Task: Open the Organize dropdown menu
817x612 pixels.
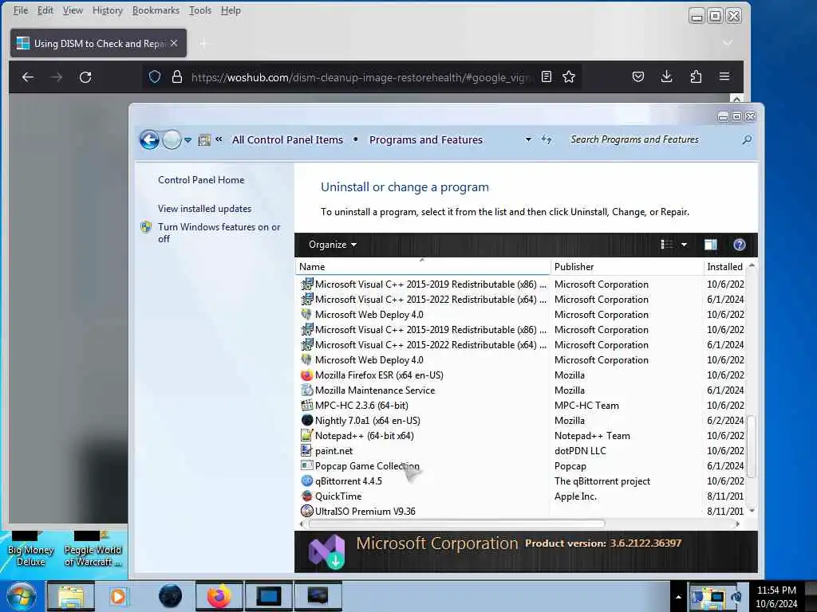Action: [x=333, y=245]
